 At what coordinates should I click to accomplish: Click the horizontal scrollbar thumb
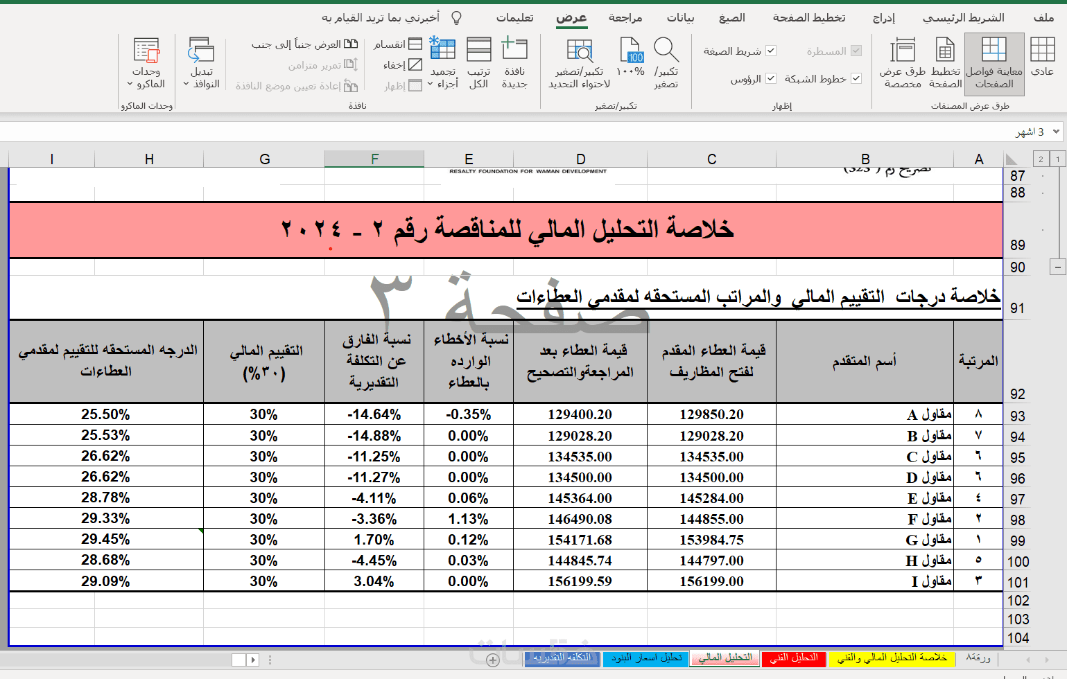click(239, 660)
